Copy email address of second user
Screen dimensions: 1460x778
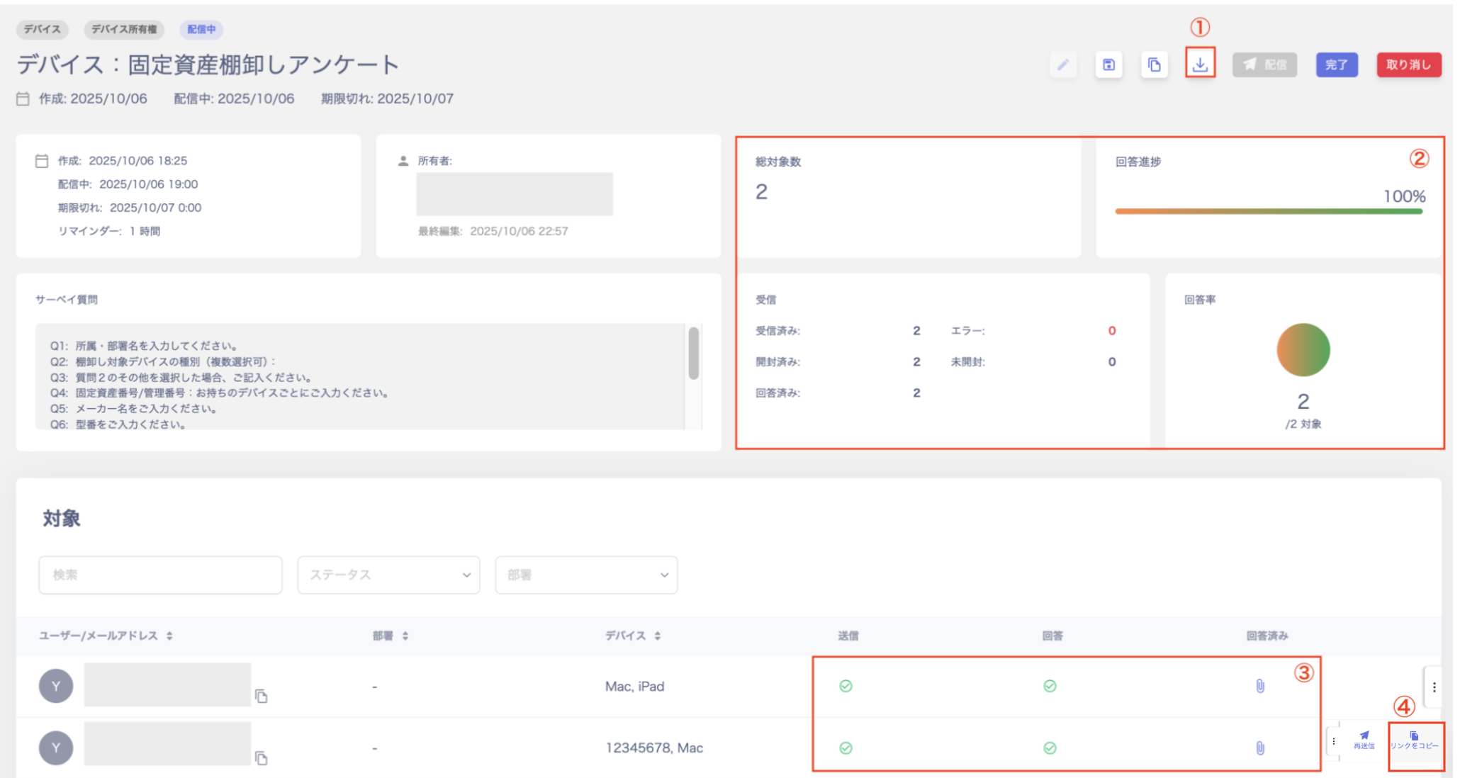click(262, 758)
